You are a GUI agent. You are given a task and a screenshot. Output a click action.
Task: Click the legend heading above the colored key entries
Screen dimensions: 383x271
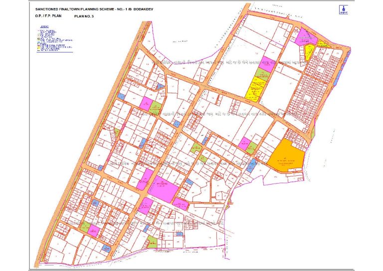[45, 25]
